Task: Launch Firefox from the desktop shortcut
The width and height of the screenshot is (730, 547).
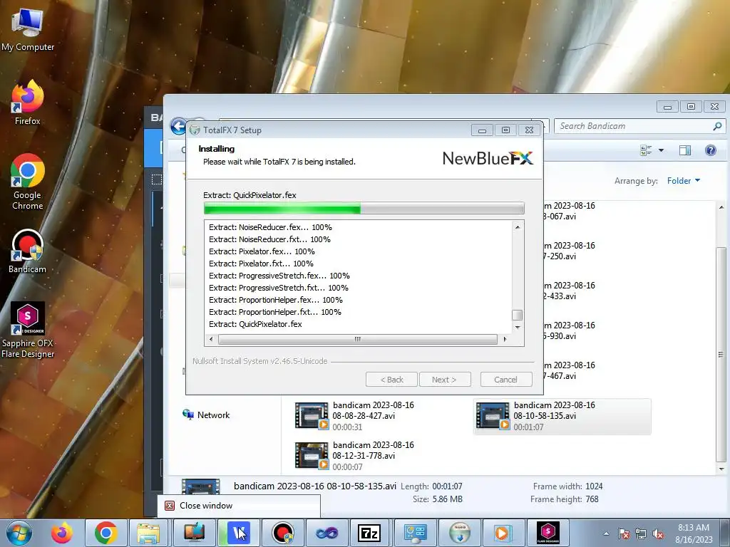Action: click(28, 103)
